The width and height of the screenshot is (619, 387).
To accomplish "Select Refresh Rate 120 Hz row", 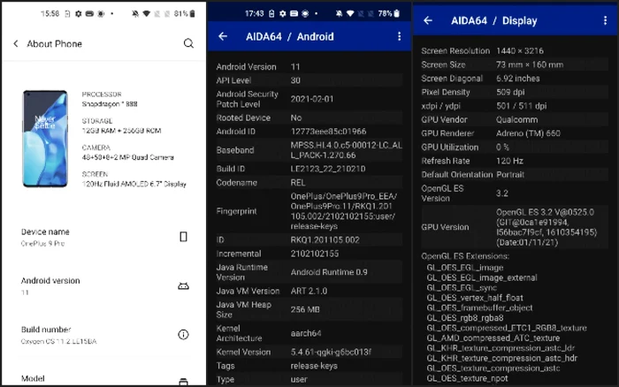I will [x=515, y=161].
